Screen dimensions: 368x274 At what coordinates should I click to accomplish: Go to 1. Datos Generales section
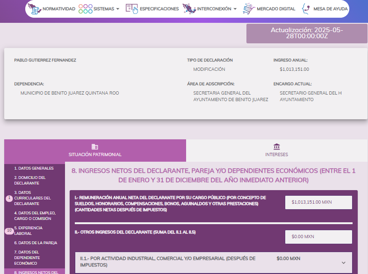point(34,168)
